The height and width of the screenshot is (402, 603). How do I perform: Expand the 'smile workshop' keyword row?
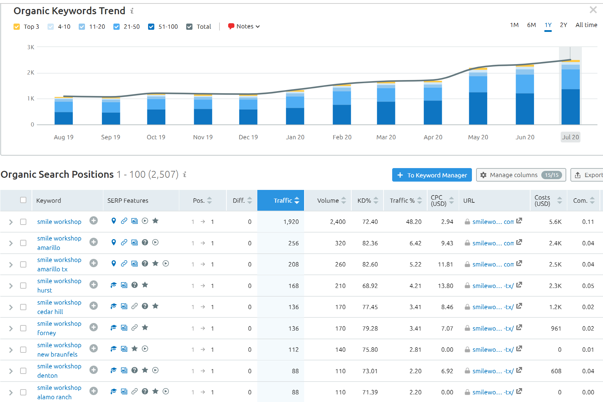click(x=11, y=222)
